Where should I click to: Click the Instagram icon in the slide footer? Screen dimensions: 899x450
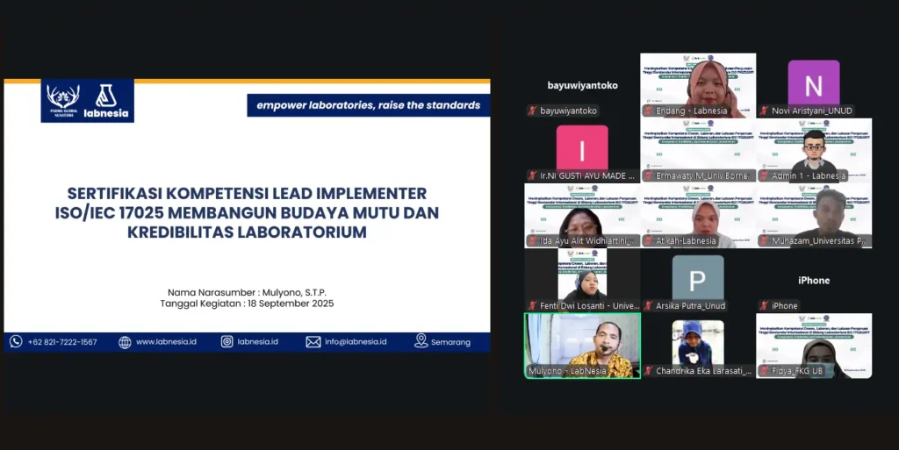click(227, 341)
